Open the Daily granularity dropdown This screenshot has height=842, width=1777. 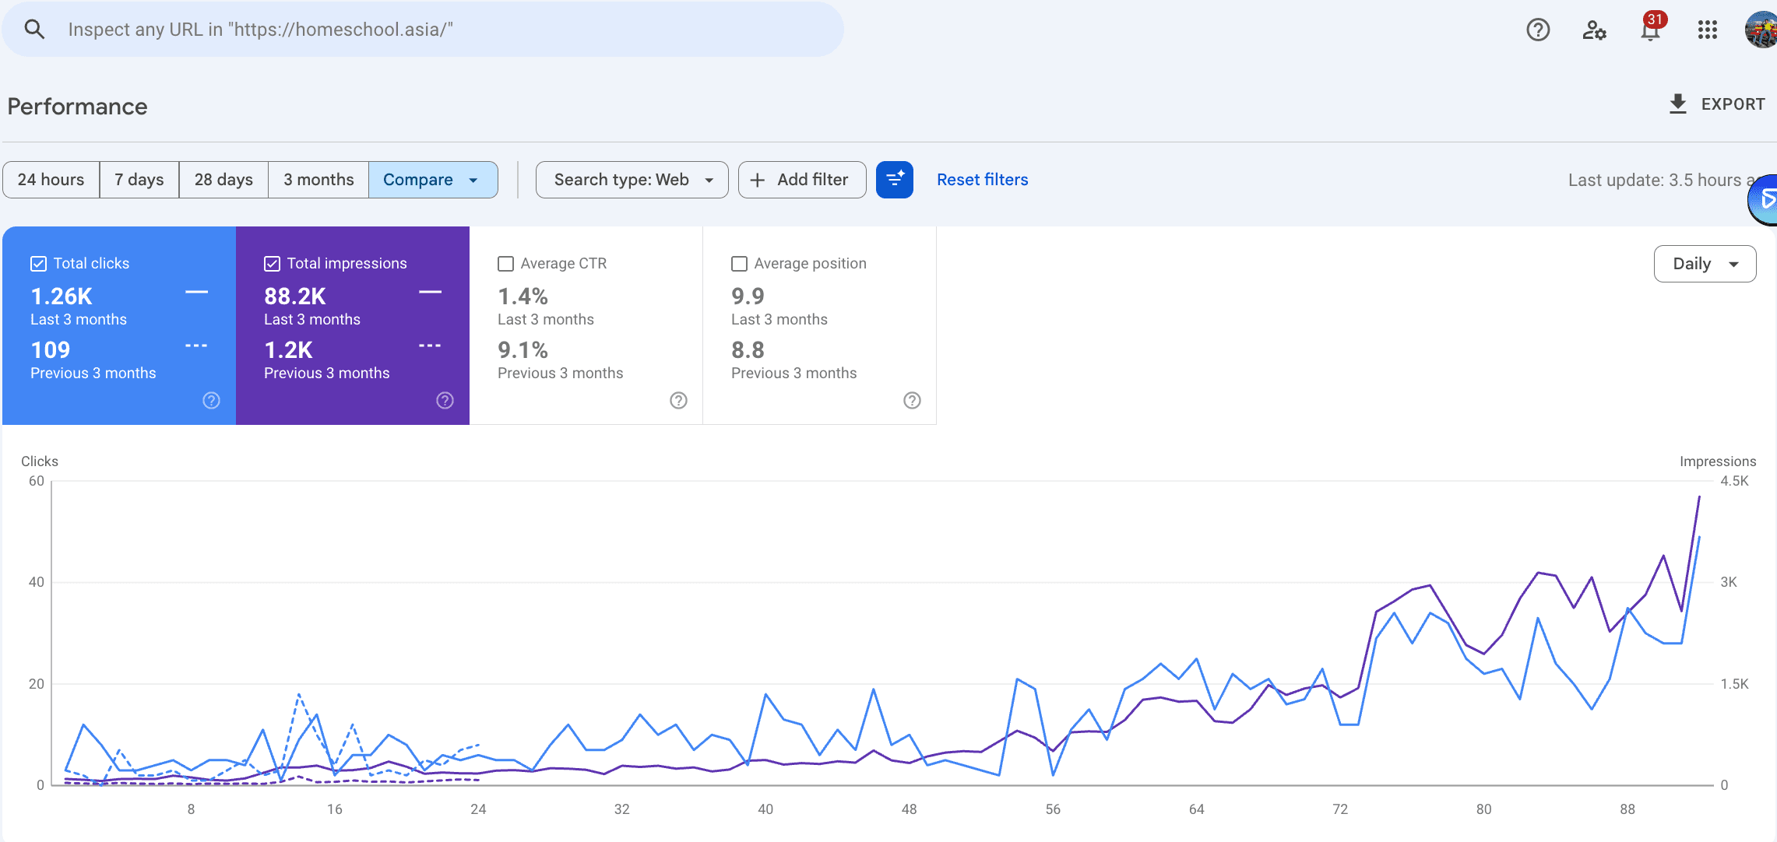[x=1705, y=264]
